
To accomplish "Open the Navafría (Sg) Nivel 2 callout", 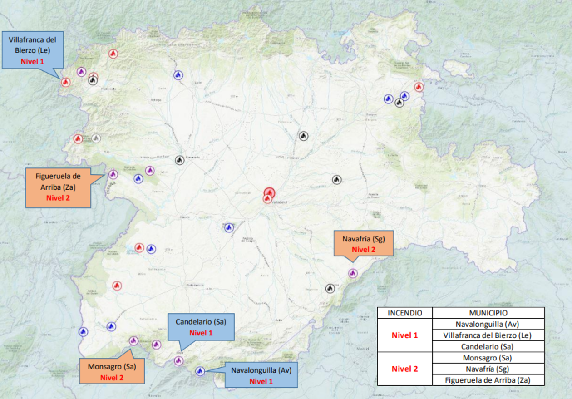I will 363,243.
